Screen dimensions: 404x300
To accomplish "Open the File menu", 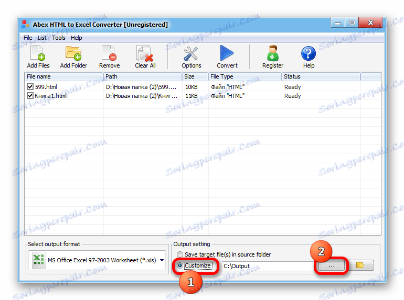I will 28,38.
